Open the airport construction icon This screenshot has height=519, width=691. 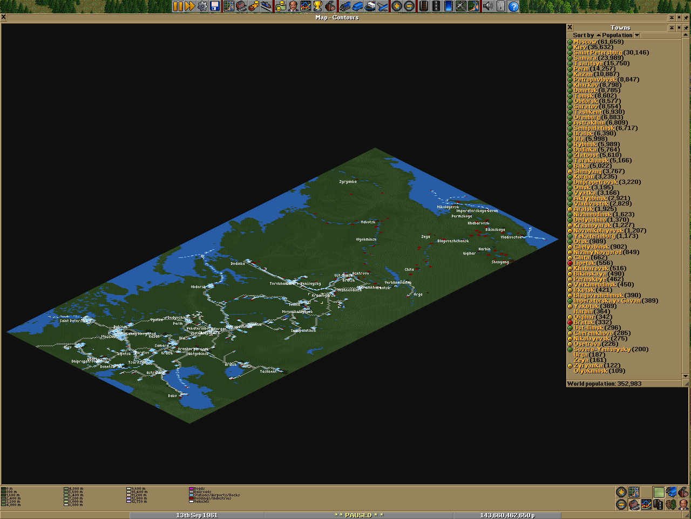(461, 6)
